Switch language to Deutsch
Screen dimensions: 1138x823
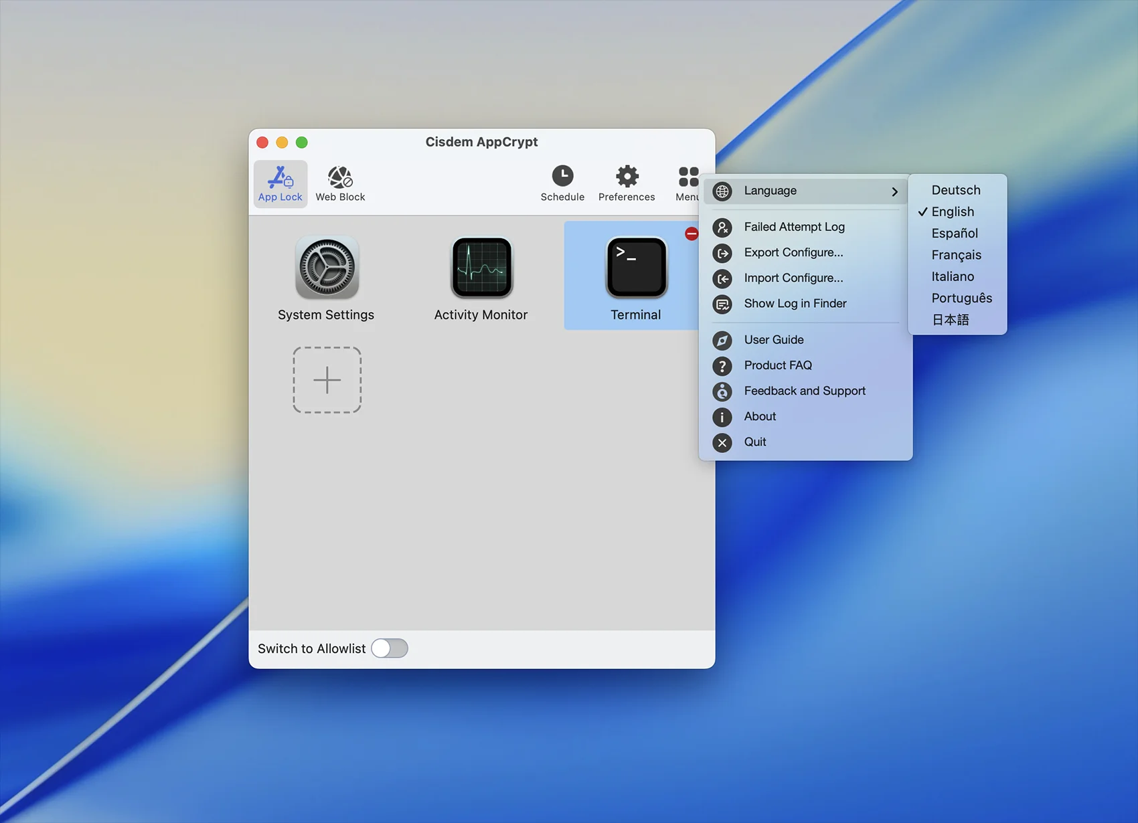tap(957, 190)
